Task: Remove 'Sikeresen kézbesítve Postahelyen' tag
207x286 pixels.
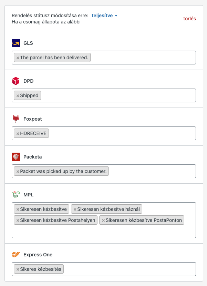Action: [x=18, y=221]
